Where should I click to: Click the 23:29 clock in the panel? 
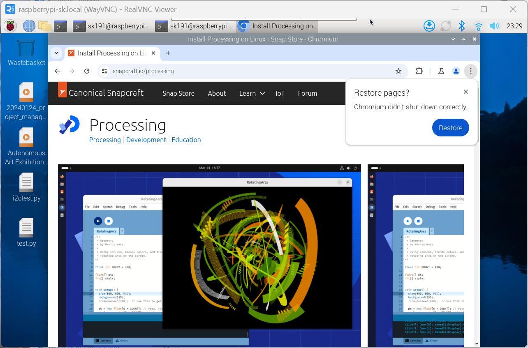pos(514,26)
